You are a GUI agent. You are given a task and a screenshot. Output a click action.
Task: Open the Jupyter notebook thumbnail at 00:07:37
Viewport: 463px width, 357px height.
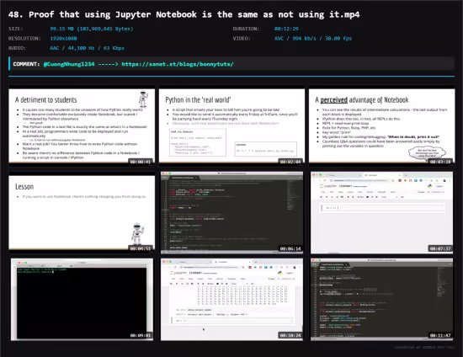382,213
